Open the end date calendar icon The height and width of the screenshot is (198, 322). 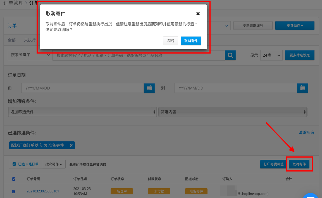click(x=302, y=88)
